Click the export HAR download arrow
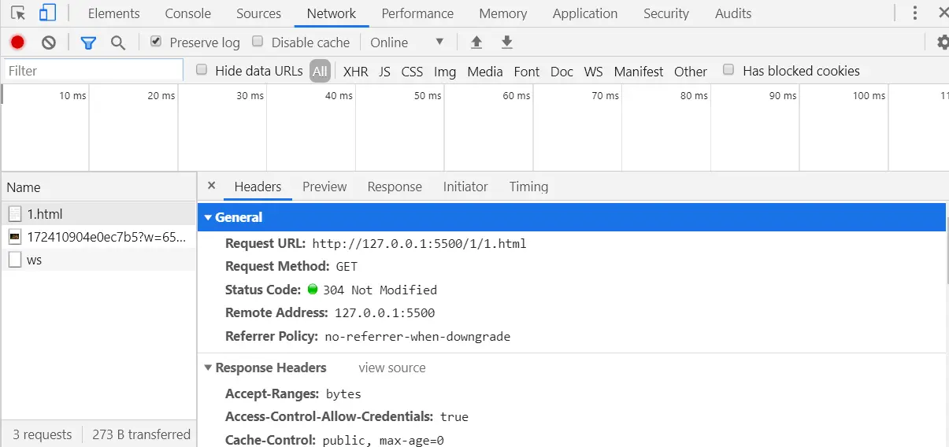The width and height of the screenshot is (949, 447). tap(507, 42)
